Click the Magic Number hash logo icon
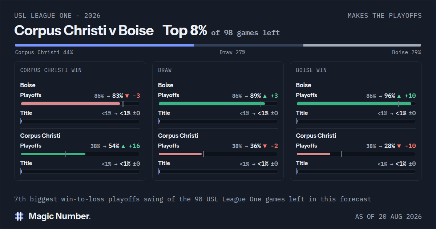The height and width of the screenshot is (229, 436). (19, 216)
